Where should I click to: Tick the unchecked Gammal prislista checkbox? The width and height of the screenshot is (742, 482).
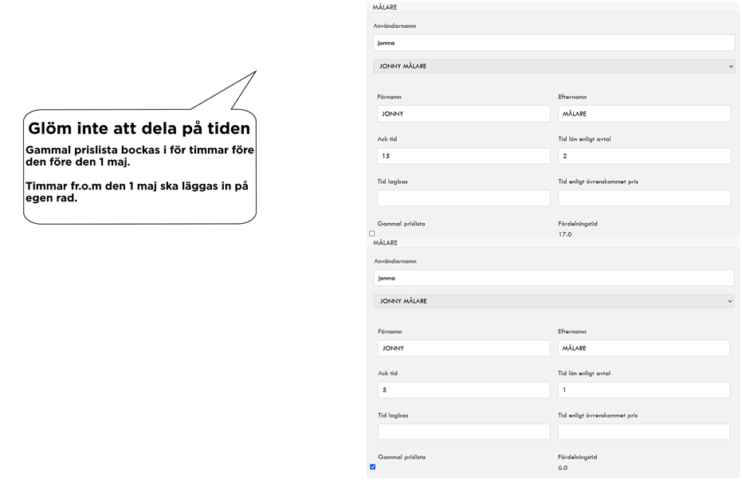[x=372, y=233]
